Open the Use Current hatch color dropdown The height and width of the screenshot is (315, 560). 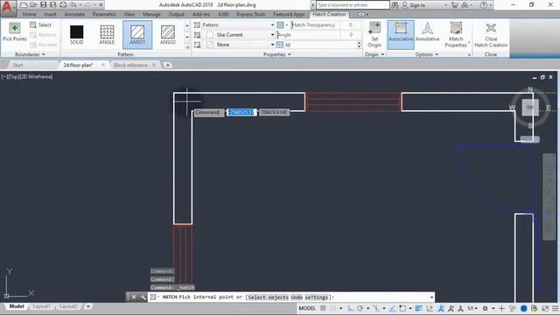(x=272, y=35)
